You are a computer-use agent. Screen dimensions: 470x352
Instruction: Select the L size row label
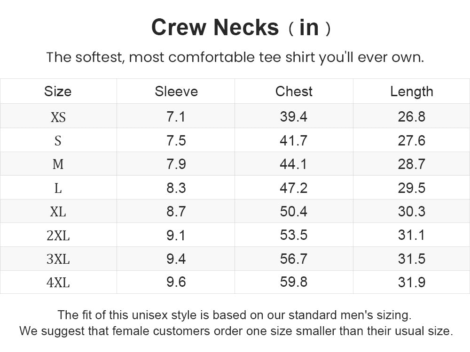click(58, 188)
